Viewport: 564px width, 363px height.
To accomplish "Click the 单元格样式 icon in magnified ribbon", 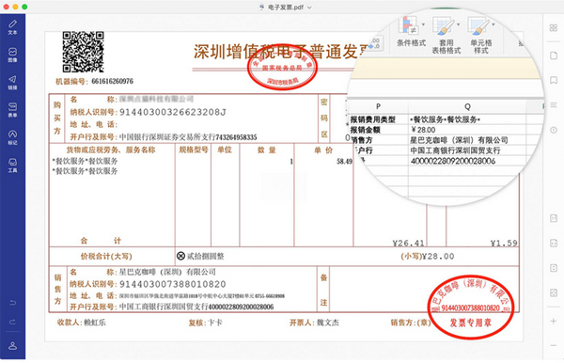I will point(478,26).
